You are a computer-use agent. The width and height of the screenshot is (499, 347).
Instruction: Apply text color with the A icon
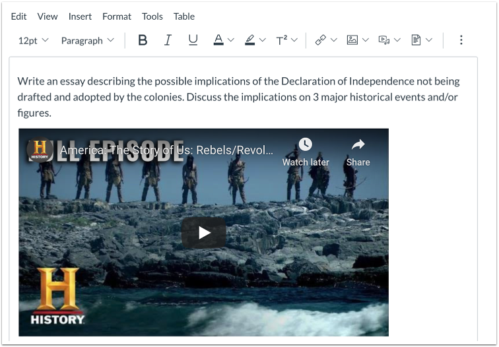218,40
